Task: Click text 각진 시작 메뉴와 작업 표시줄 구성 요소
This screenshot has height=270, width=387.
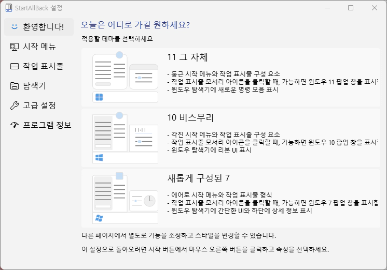Action: click(x=226, y=134)
